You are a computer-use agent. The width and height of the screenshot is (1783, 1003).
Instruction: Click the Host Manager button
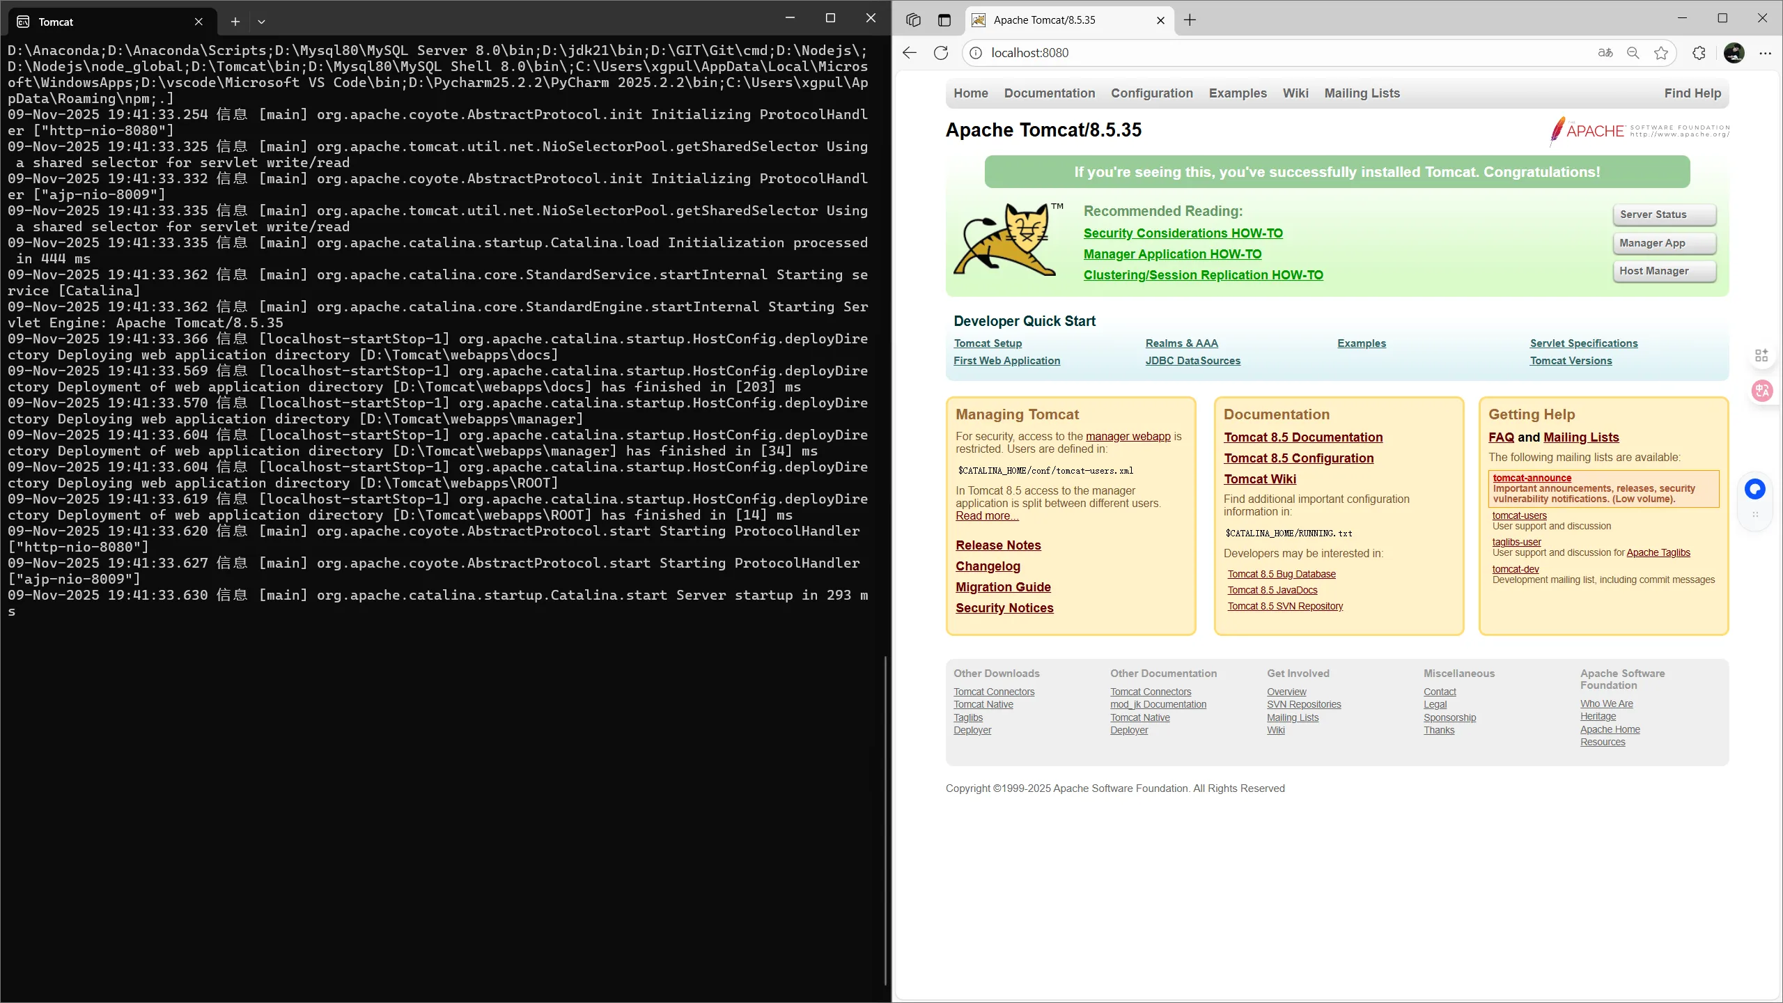[x=1664, y=271]
